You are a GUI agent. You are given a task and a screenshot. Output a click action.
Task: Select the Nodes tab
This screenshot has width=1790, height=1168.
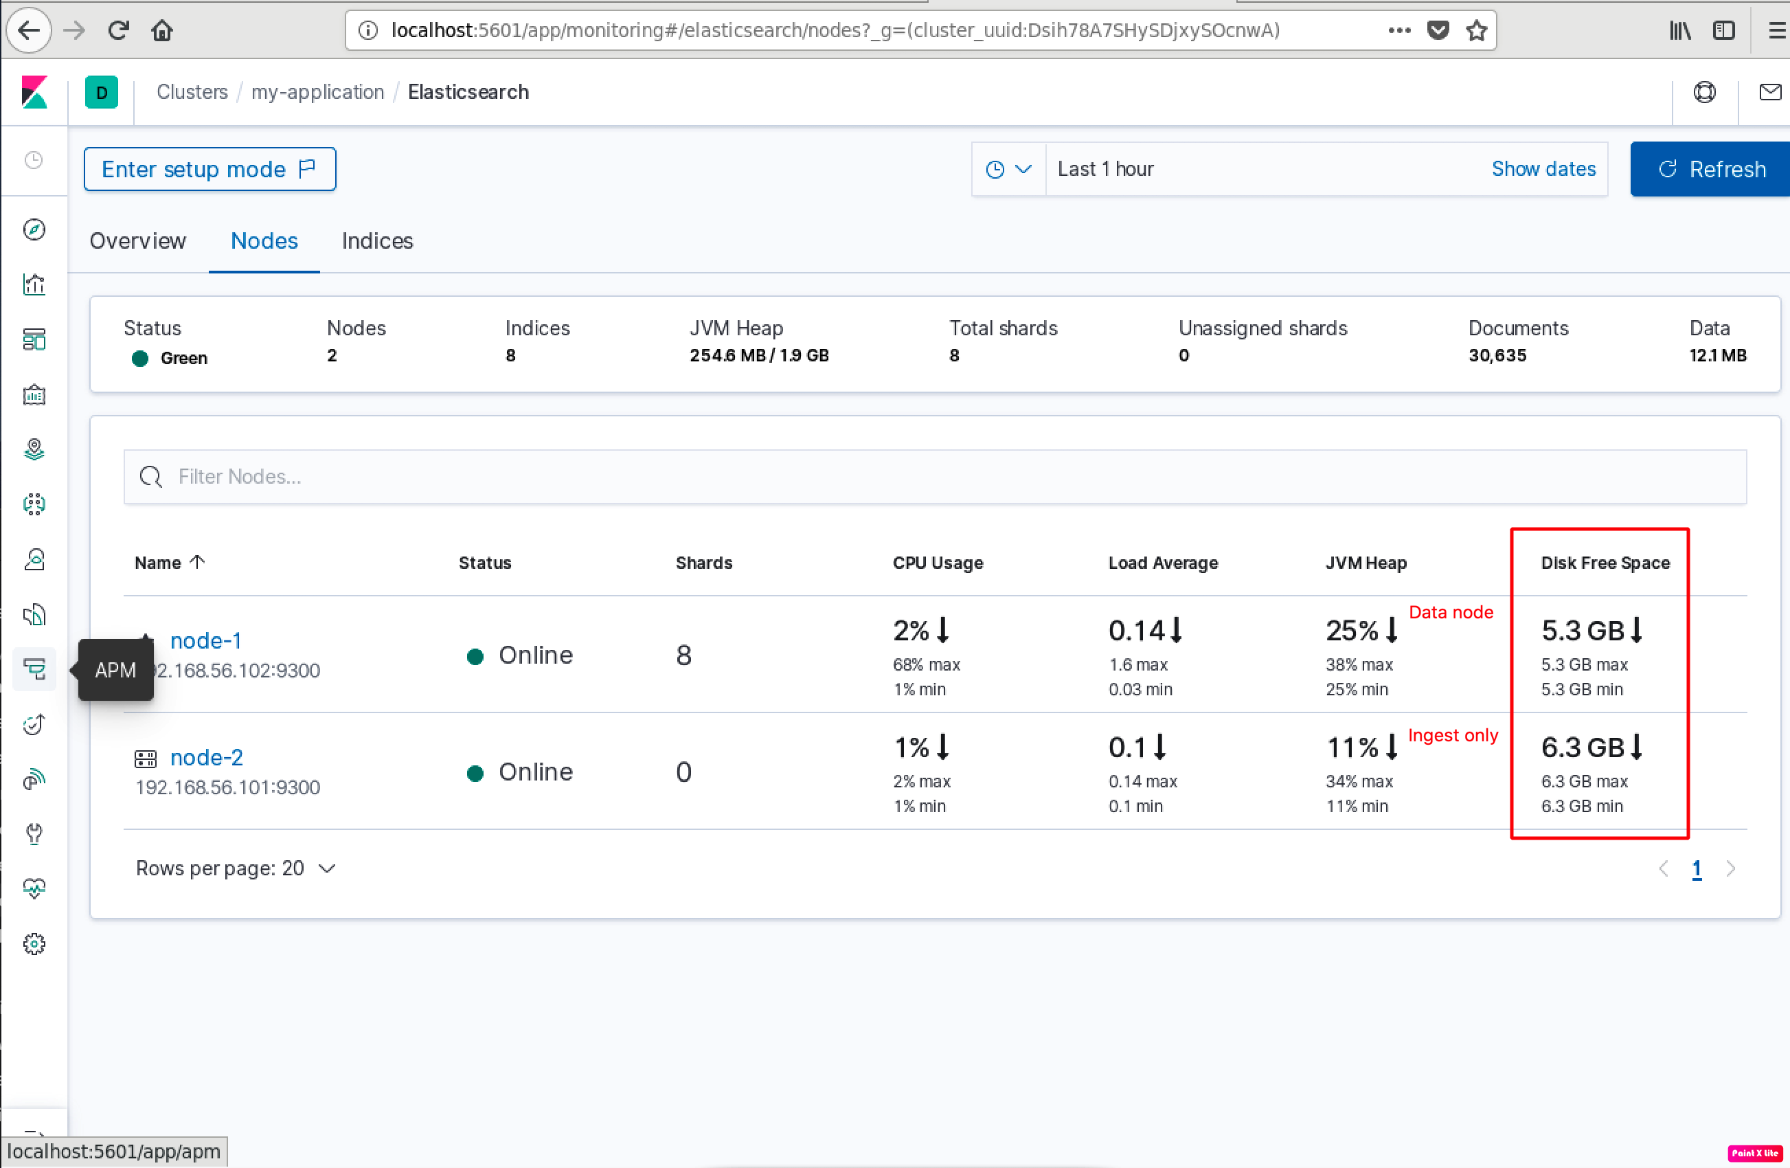pos(264,240)
